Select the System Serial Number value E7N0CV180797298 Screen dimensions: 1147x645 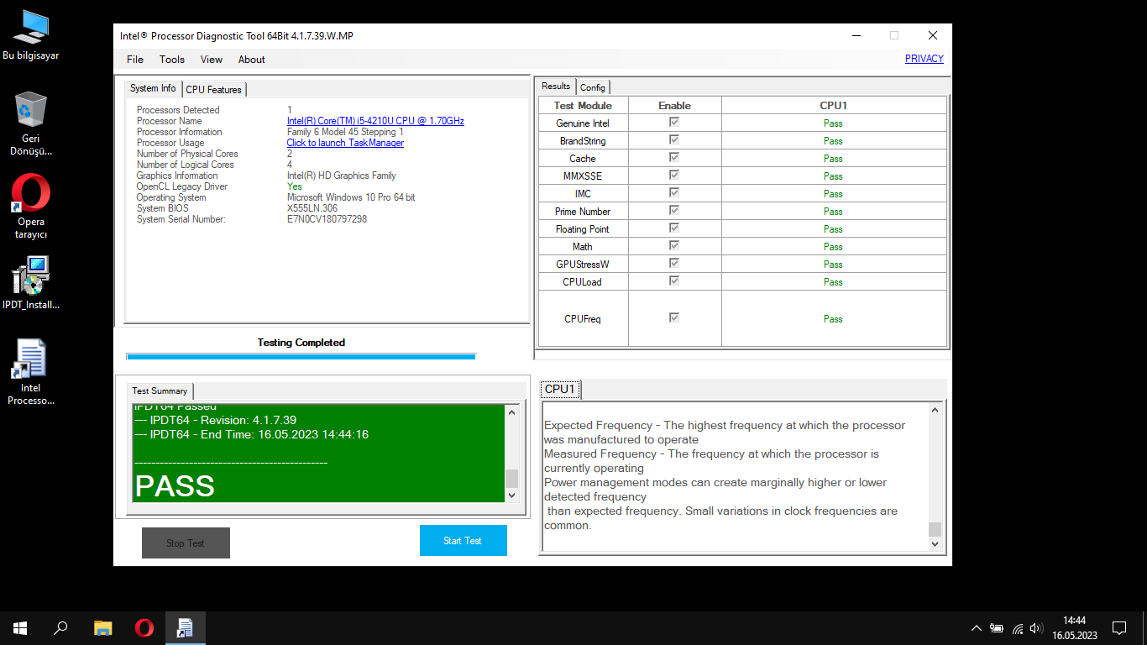[x=327, y=219]
